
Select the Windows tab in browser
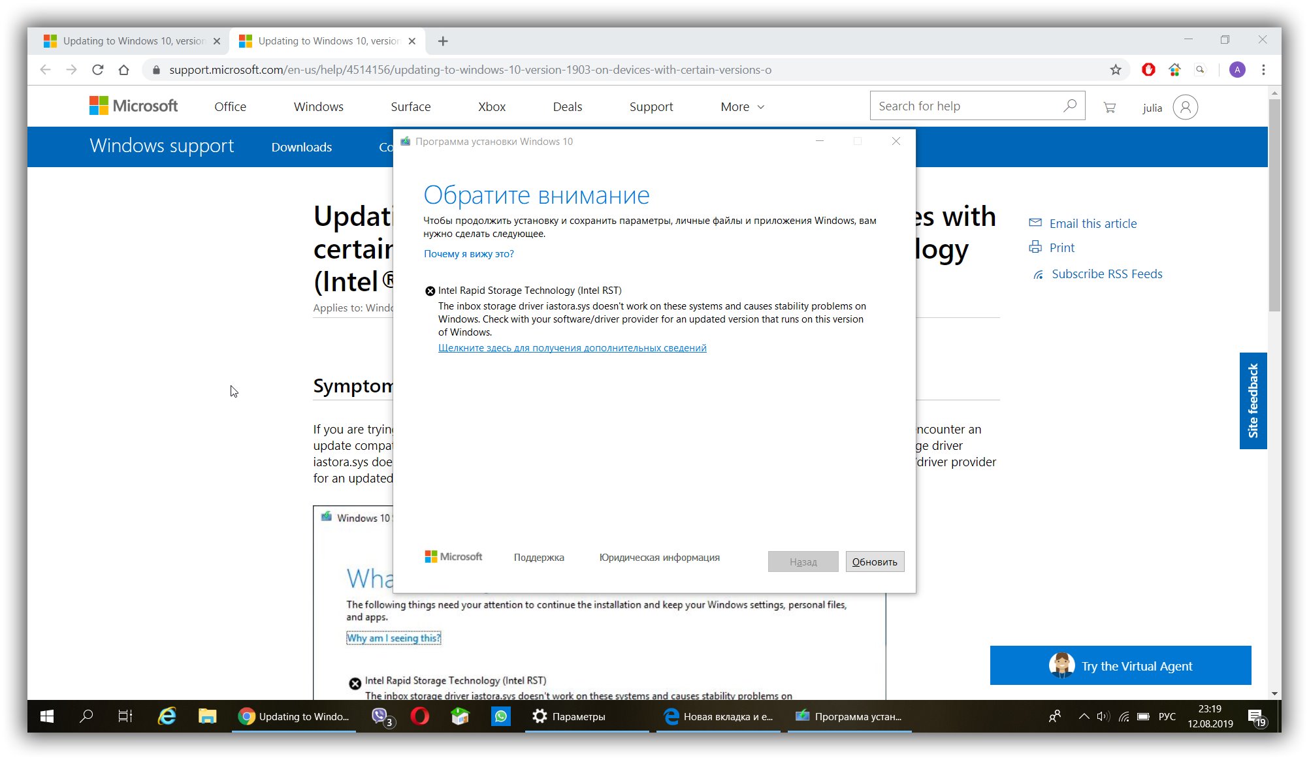pos(318,106)
